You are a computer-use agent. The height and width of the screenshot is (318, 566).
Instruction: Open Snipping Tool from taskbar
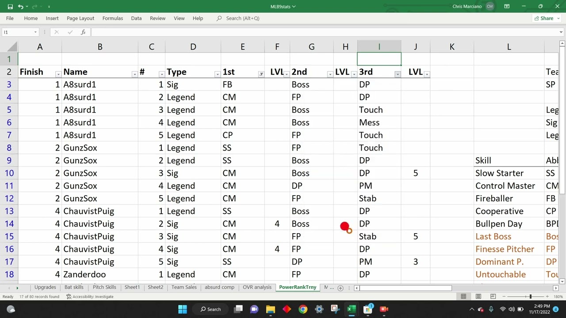335,309
